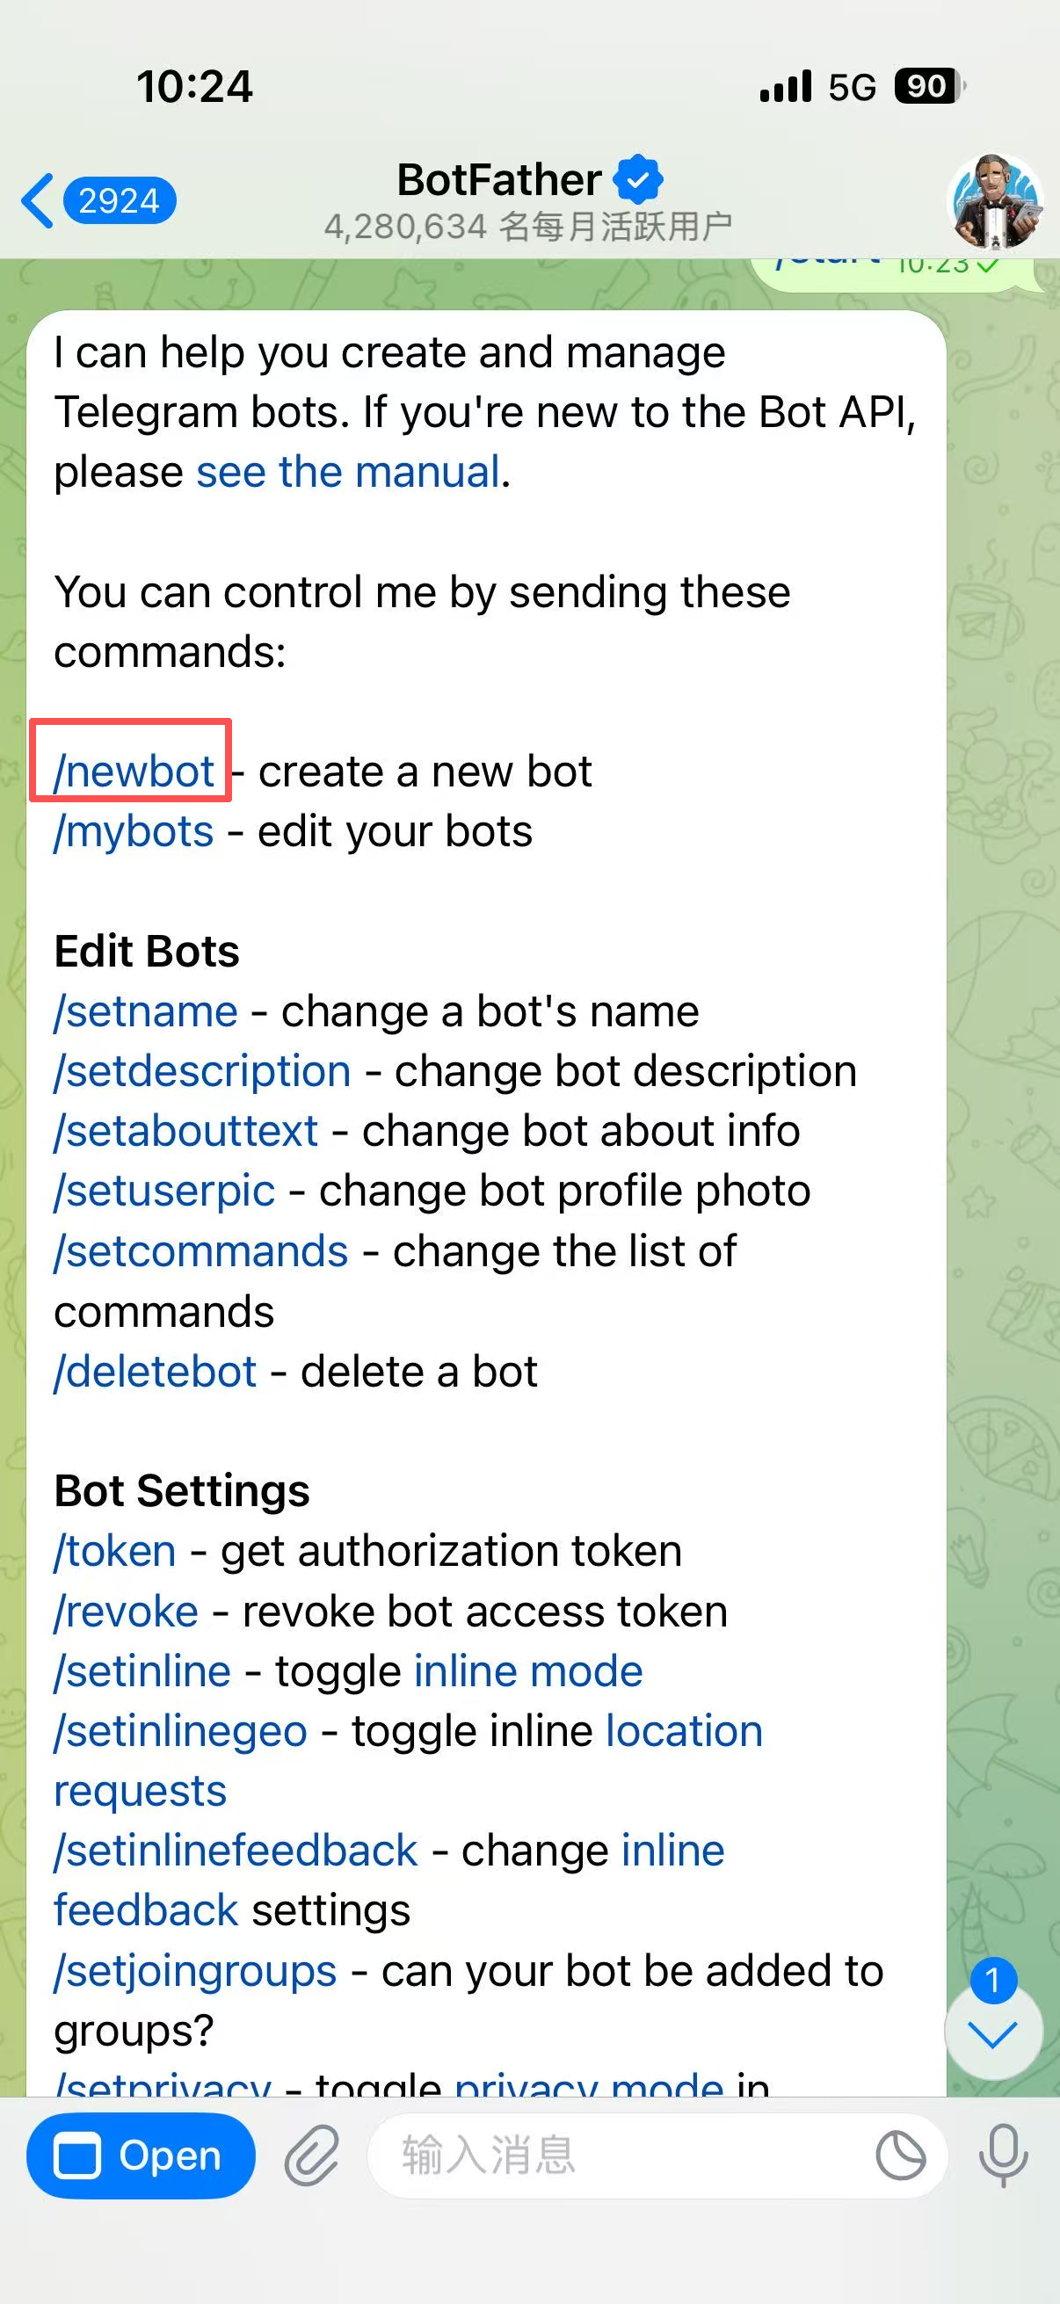Tap the paperclip attachment icon

(x=311, y=2155)
